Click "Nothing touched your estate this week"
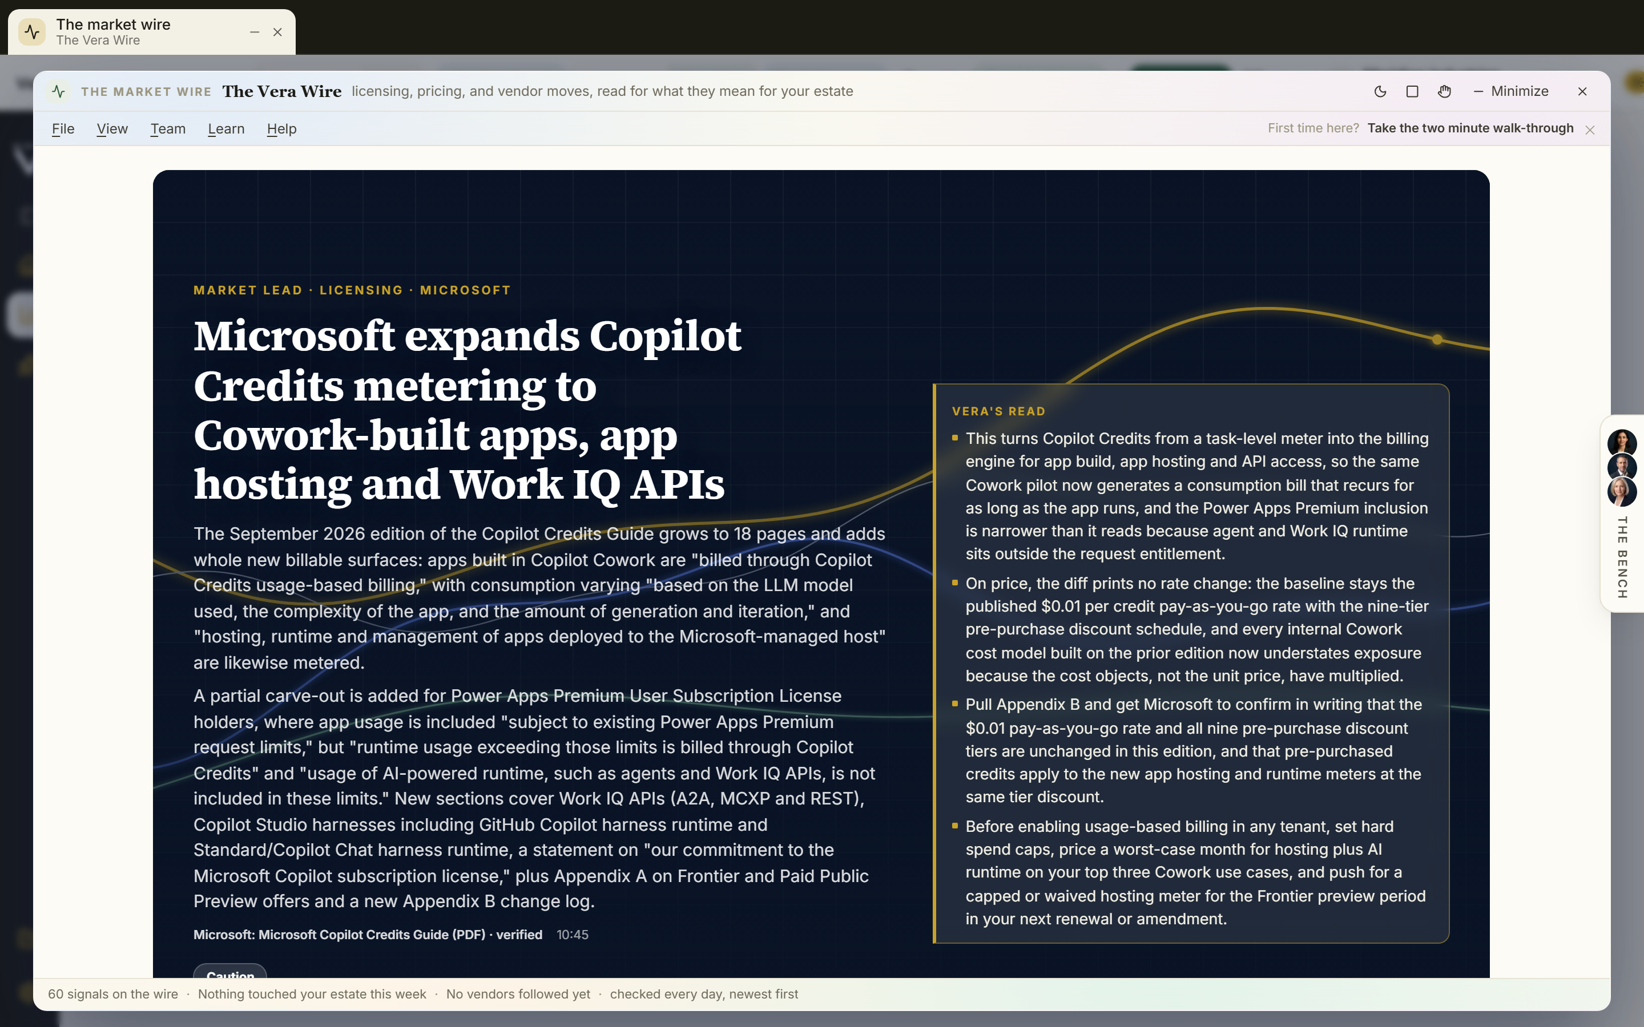This screenshot has height=1027, width=1644. click(x=312, y=994)
